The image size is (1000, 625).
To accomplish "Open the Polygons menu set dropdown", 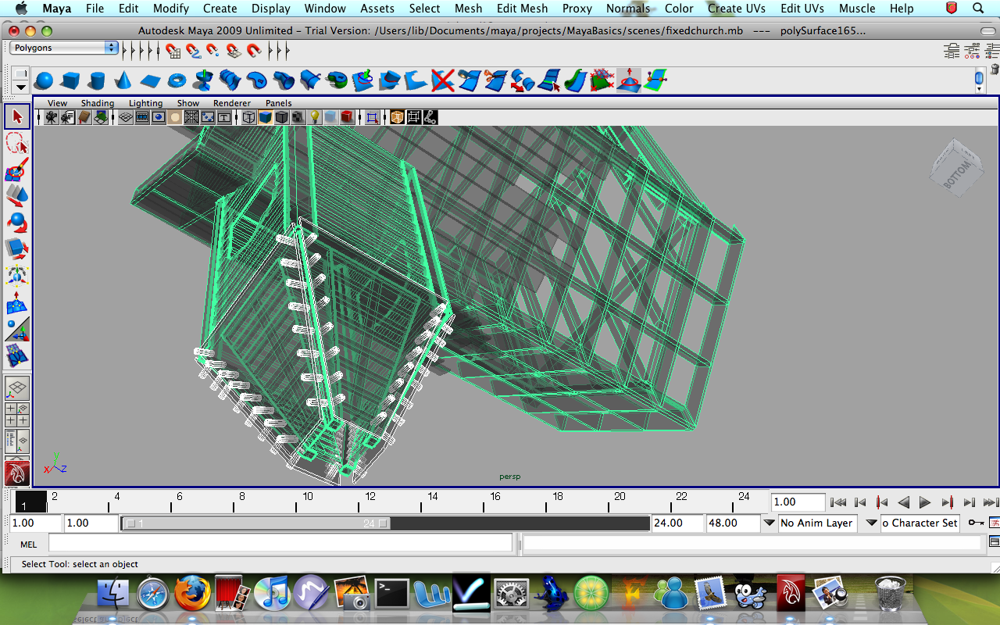I will (x=65, y=48).
